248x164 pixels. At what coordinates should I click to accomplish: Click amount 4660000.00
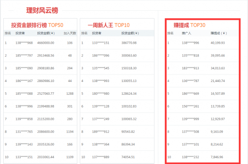(x=46, y=43)
